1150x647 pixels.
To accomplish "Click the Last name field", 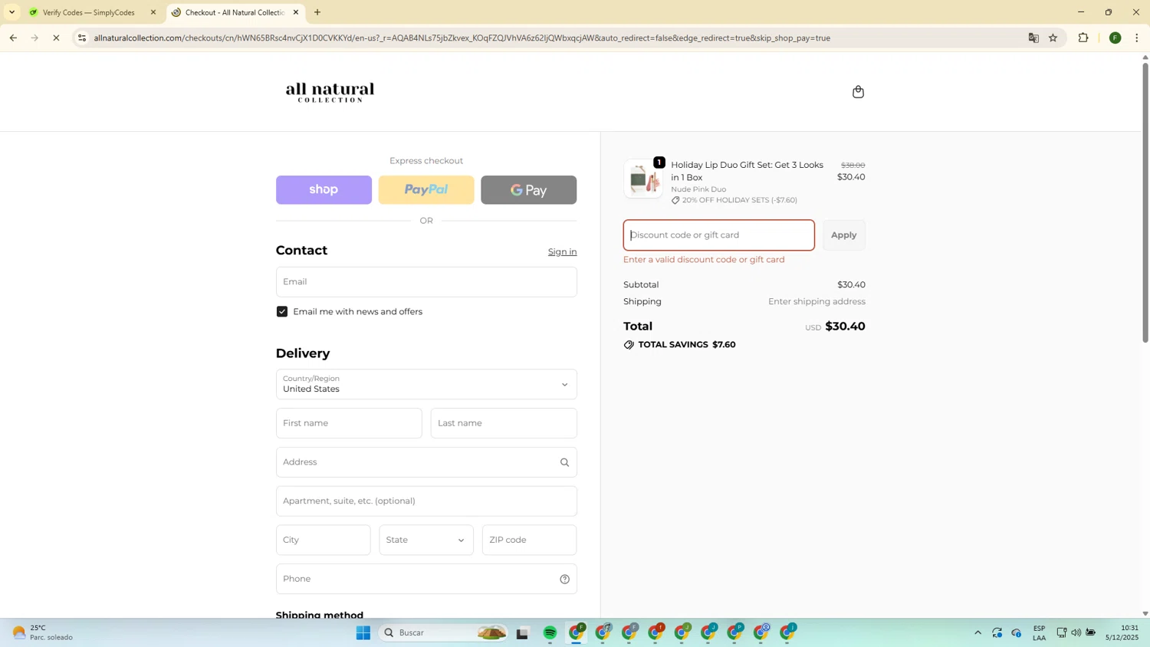I will [x=504, y=423].
